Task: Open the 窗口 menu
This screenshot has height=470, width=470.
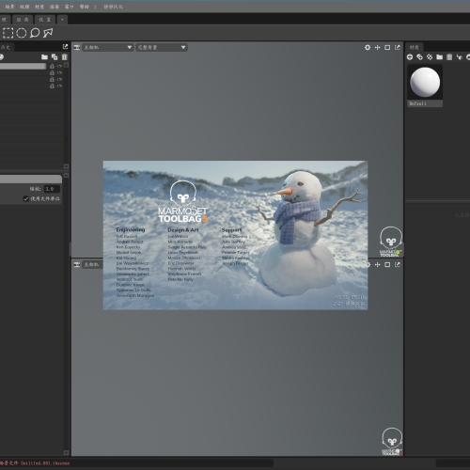Action: coord(69,7)
